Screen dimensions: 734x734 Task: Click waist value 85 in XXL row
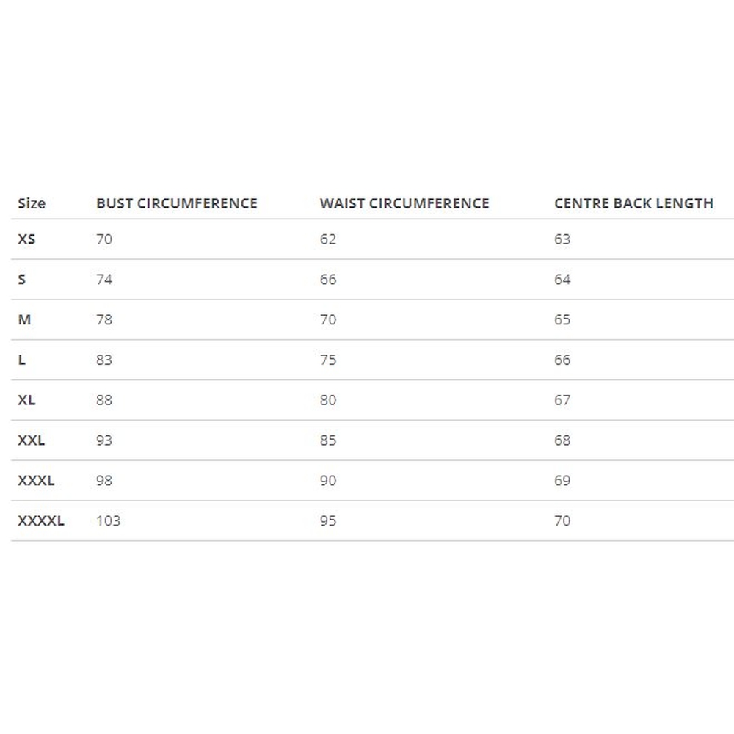point(328,440)
